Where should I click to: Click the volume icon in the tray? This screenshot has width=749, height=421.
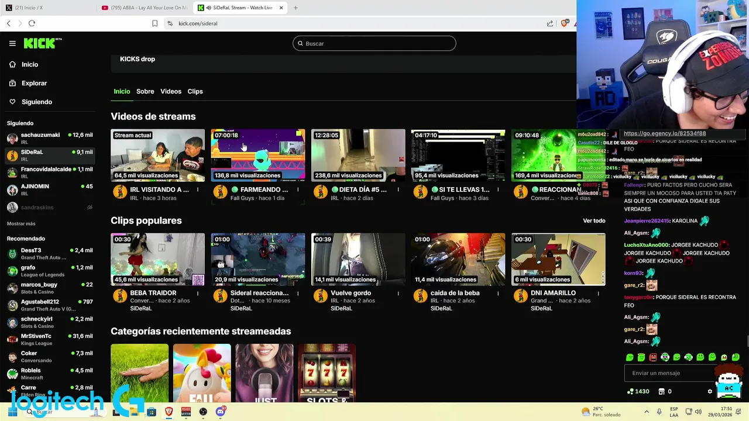click(699, 412)
